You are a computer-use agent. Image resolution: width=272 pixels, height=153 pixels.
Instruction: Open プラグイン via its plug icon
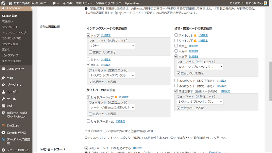[x=3, y=85]
